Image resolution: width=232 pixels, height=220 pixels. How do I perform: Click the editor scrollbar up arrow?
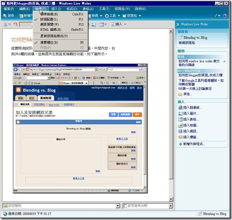(x=171, y=31)
